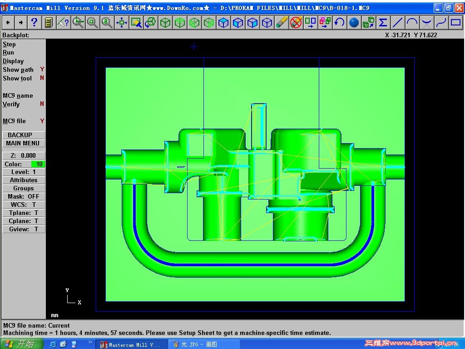The height and width of the screenshot is (349, 465).
Task: Click the Unzoom magnifier icon
Action: pyautogui.click(x=92, y=22)
